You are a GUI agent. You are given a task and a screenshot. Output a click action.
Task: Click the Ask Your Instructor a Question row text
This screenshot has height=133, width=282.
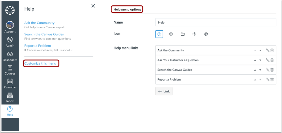178,60
